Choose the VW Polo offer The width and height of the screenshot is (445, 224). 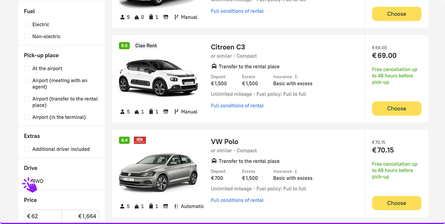pos(396,203)
